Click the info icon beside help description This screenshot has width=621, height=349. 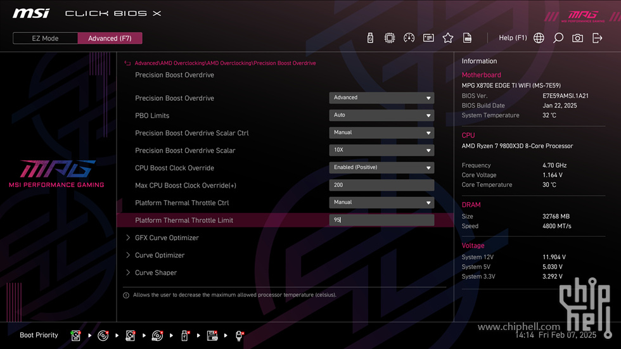[x=126, y=295]
